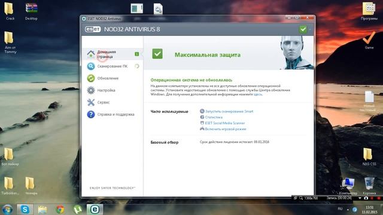Click the blue question mark help icon
The height and width of the screenshot is (215, 383).
91,114
